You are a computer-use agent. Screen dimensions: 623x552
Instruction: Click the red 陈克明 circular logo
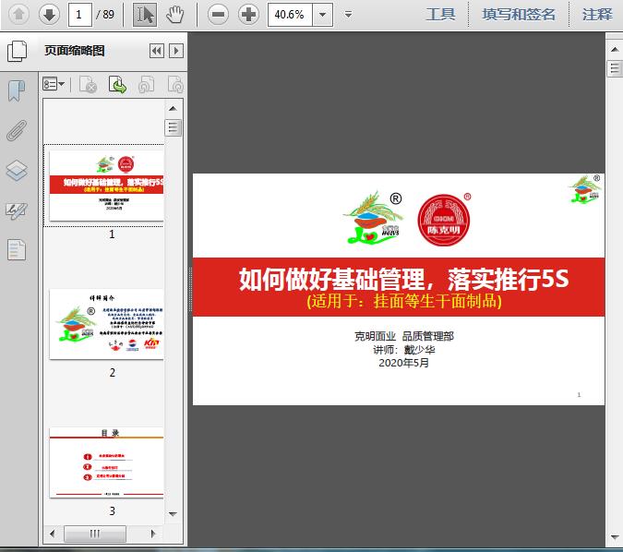tap(444, 220)
